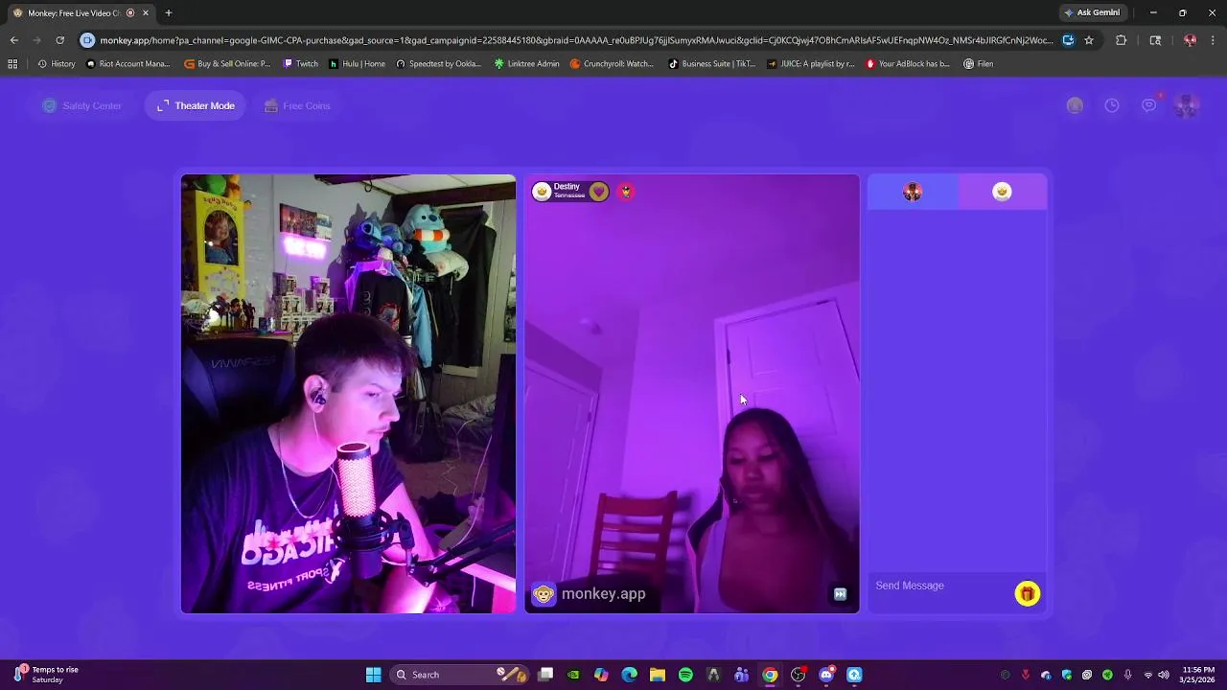Open volume control in system tray
The height and width of the screenshot is (690, 1227).
point(1163,675)
